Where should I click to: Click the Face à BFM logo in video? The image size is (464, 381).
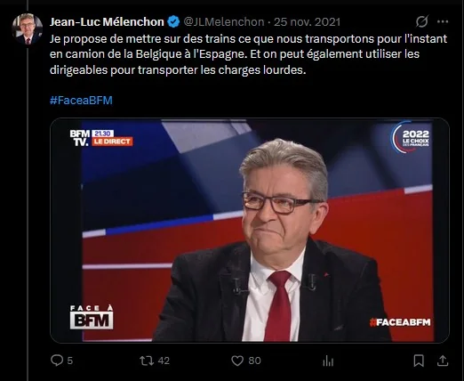coord(92,317)
